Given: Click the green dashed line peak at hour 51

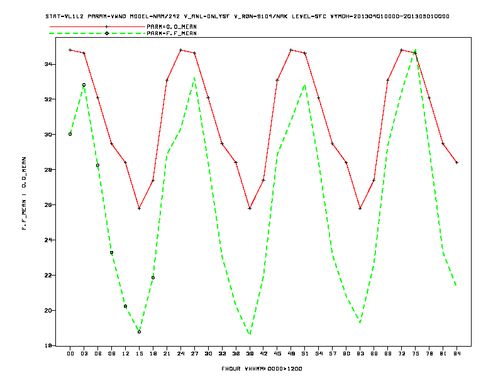Looking at the screenshot, I should coord(305,86).
